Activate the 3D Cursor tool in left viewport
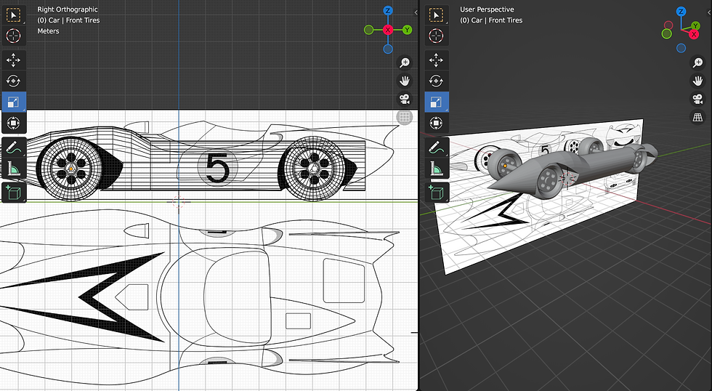This screenshot has height=391, width=712. pos(14,35)
